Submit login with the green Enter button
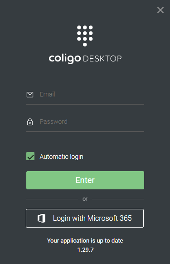170x264 pixels. [85, 180]
